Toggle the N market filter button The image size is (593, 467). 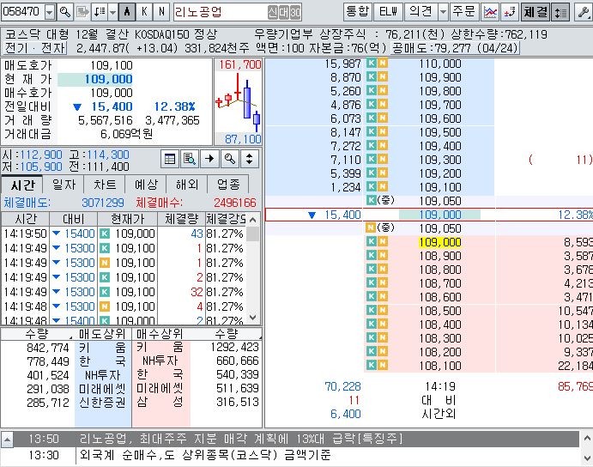click(x=161, y=12)
